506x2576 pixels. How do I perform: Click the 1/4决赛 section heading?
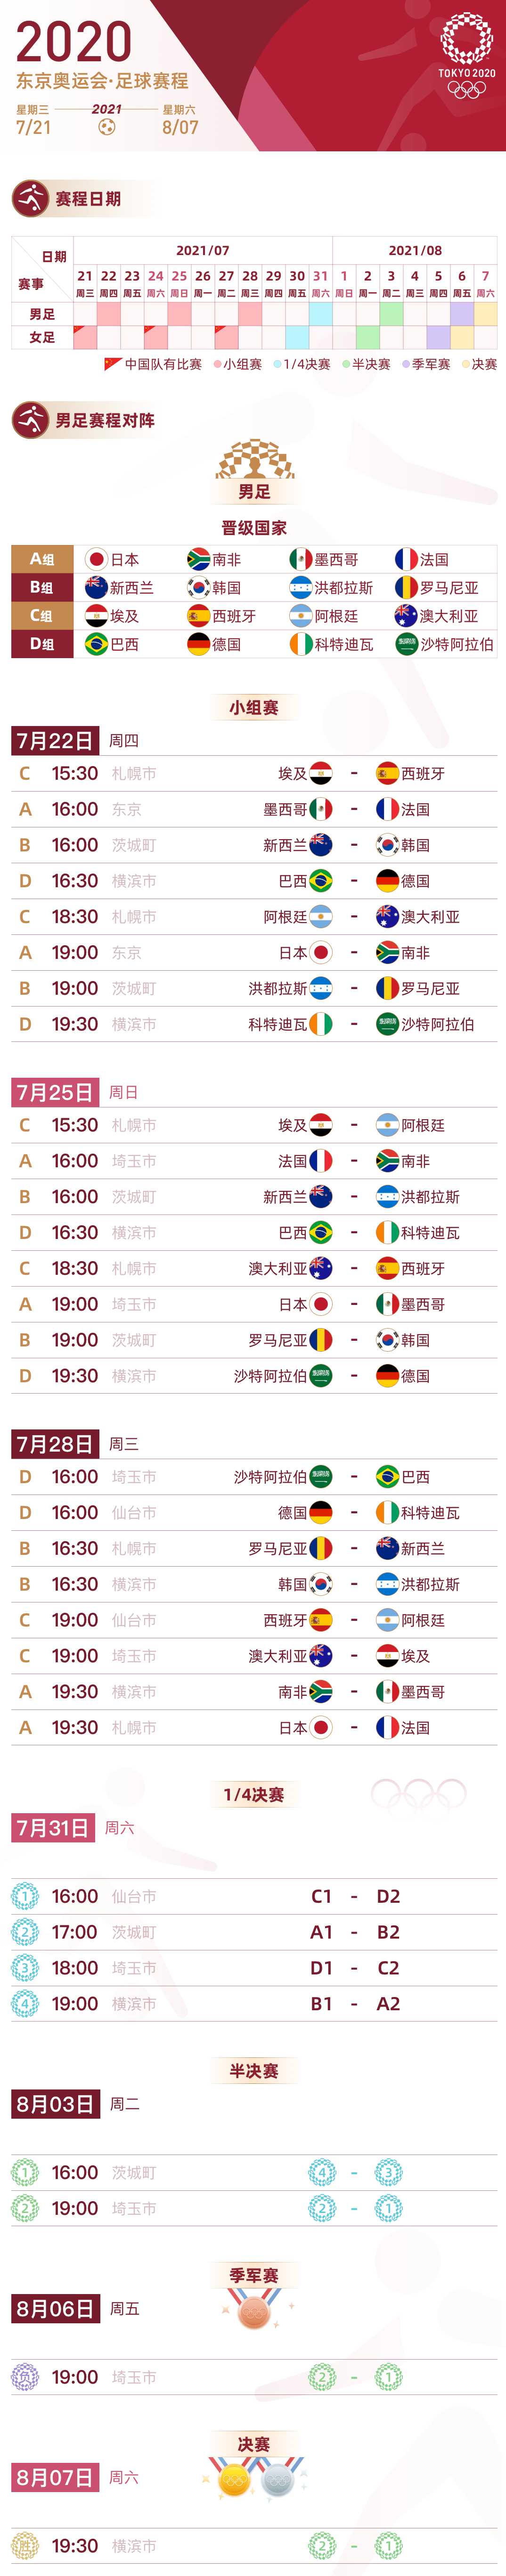coord(254,1794)
